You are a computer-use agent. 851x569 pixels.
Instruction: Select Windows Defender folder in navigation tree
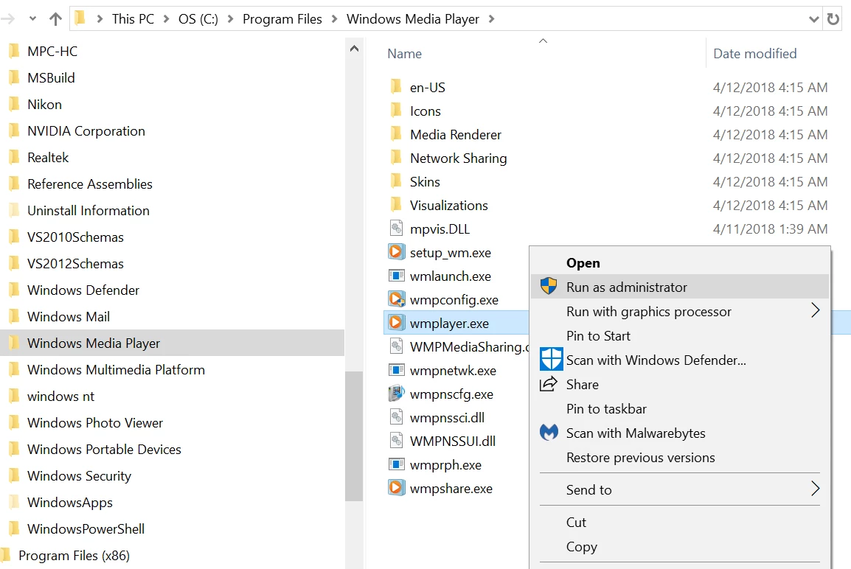point(83,290)
